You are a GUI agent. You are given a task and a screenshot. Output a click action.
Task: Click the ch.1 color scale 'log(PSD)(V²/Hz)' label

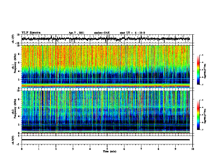click(x=205, y=71)
